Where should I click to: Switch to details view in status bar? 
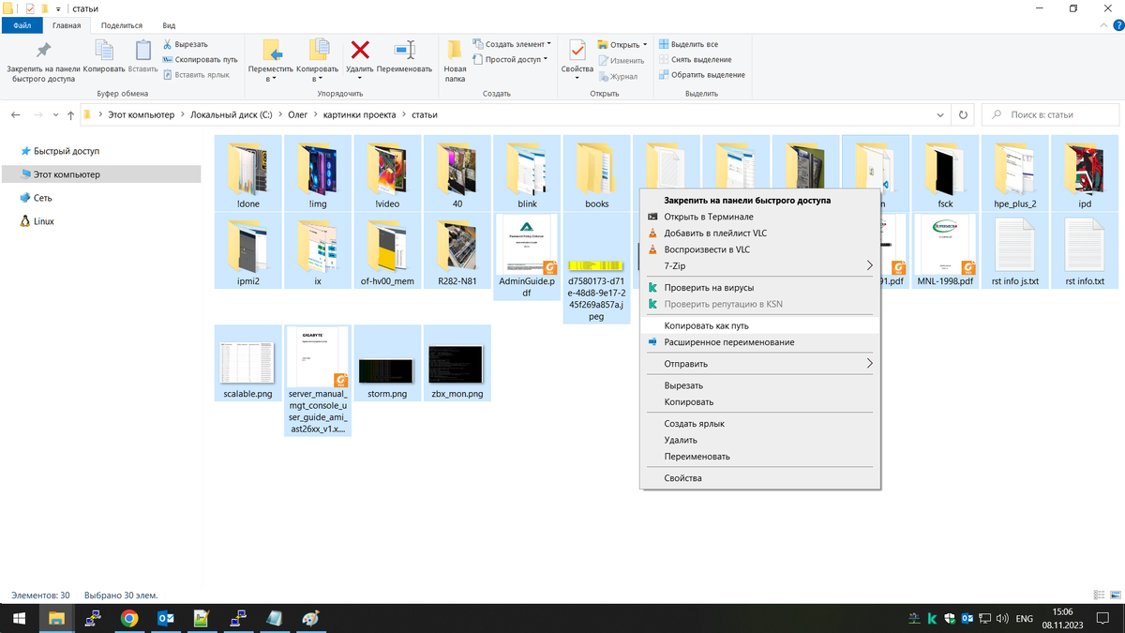click(1099, 595)
